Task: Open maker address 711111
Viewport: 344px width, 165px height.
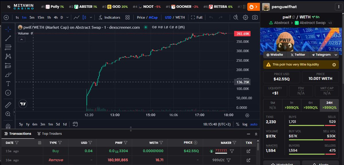Action: [221, 151]
